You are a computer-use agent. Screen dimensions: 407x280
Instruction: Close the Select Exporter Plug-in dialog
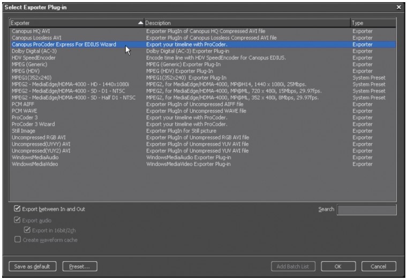[398, 7]
